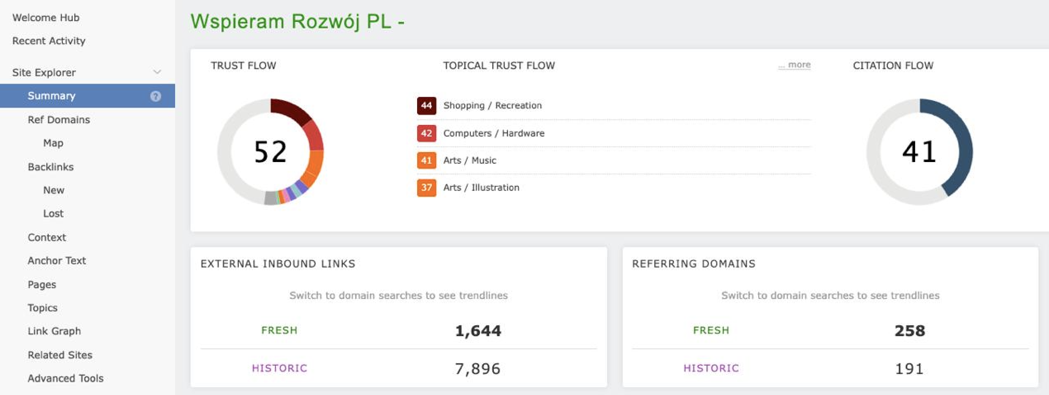
Task: Collapse the Site Explorer section chevron
Action: 157,72
